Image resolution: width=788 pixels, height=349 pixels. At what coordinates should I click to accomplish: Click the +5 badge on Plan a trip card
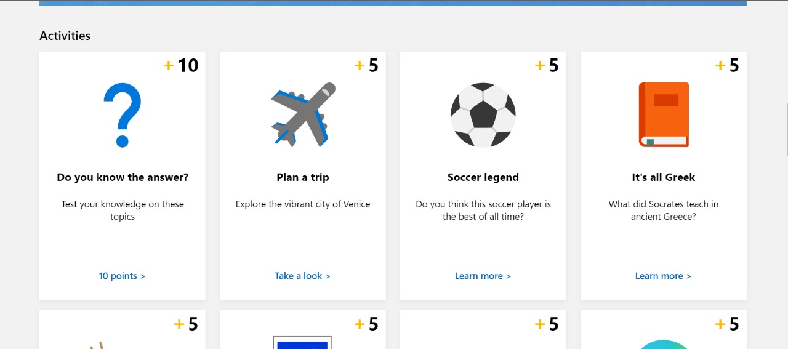click(366, 65)
